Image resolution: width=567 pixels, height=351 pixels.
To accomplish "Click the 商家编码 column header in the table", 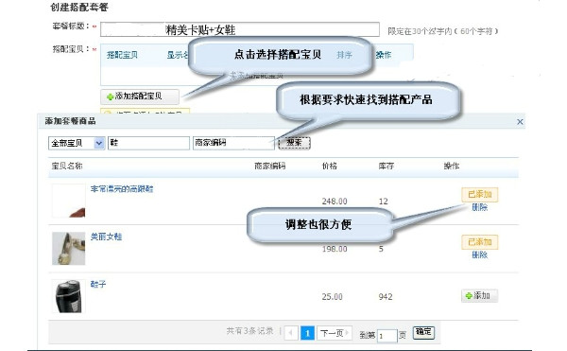I will pos(270,167).
